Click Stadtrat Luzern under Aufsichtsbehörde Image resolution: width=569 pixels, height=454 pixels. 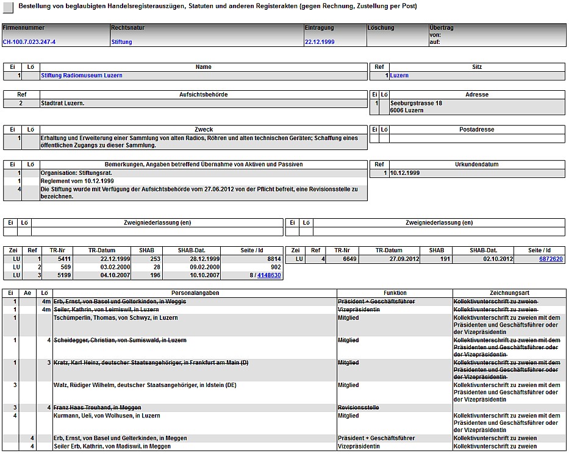tap(63, 104)
